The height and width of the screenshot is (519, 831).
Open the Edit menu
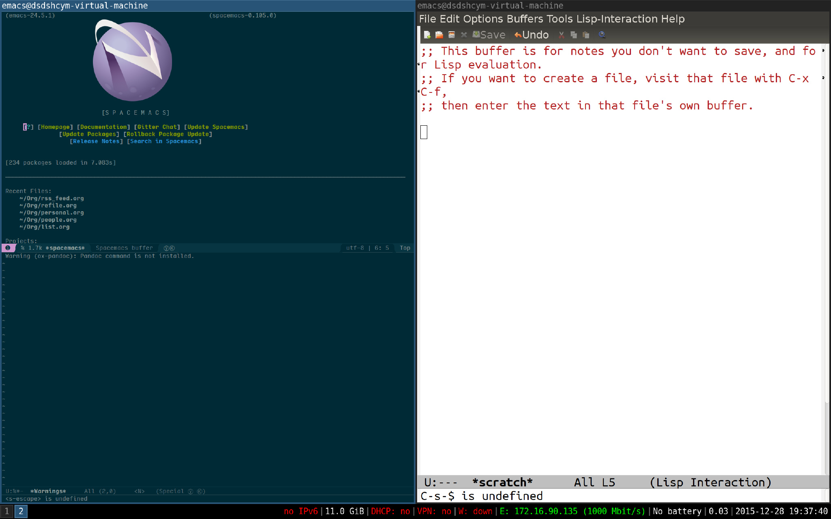click(450, 19)
